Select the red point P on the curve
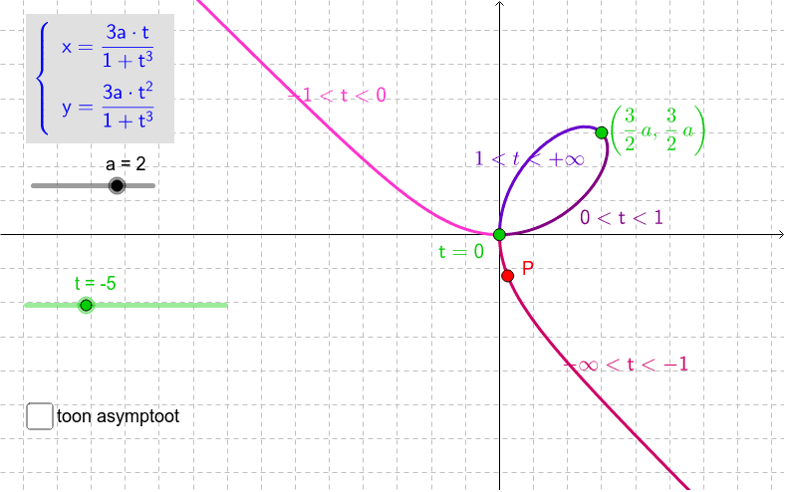The width and height of the screenshot is (786, 492). click(x=508, y=276)
